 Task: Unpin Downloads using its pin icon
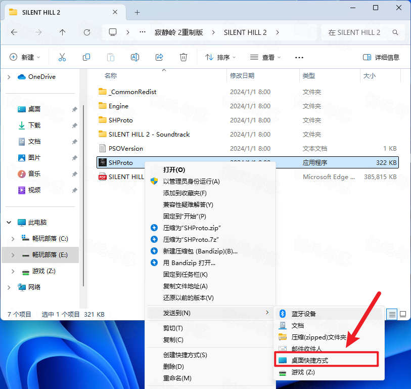click(75, 125)
